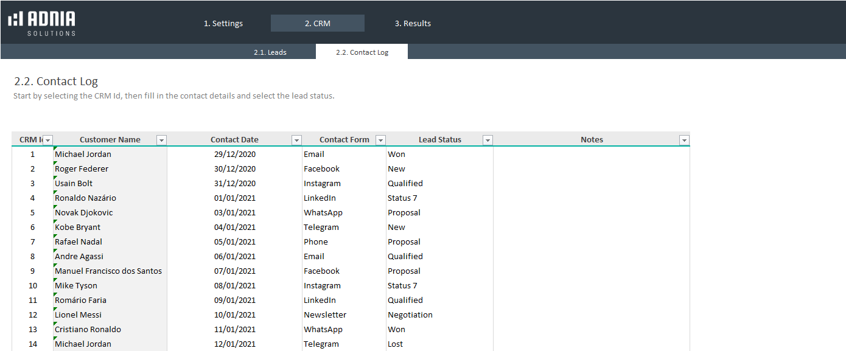
Task: Expand the Contact Form filter arrow
Action: pyautogui.click(x=380, y=141)
